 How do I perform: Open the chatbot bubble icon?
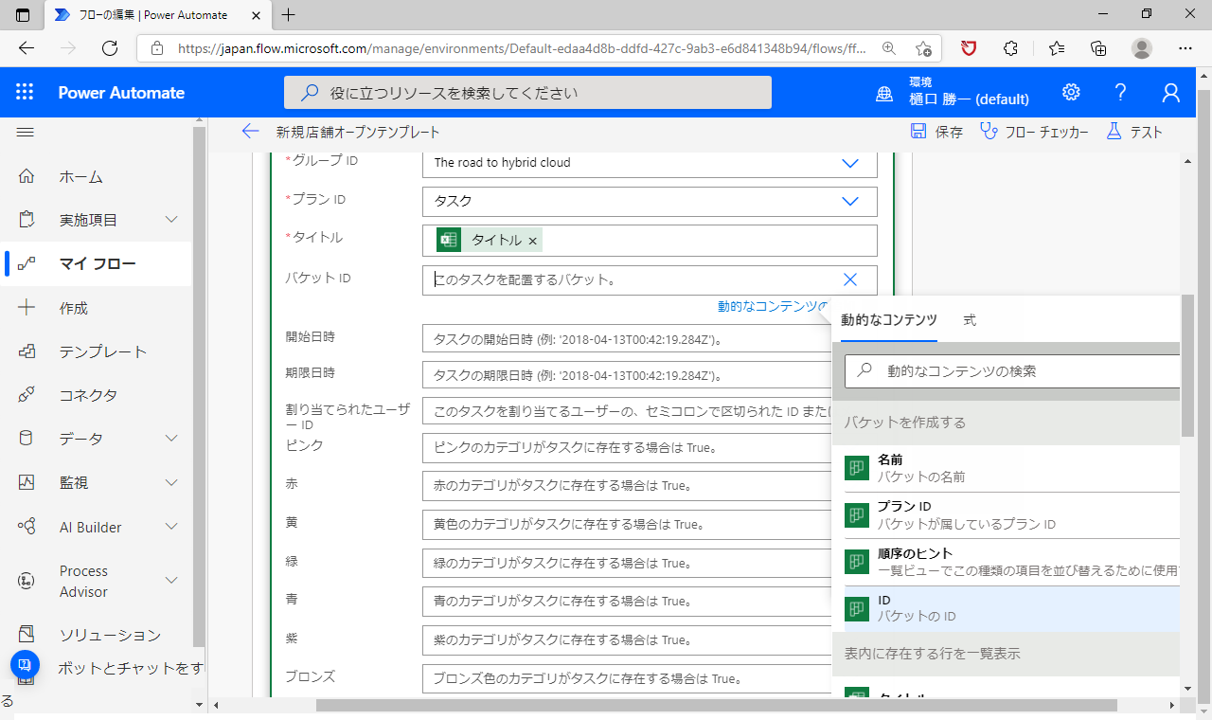point(25,664)
